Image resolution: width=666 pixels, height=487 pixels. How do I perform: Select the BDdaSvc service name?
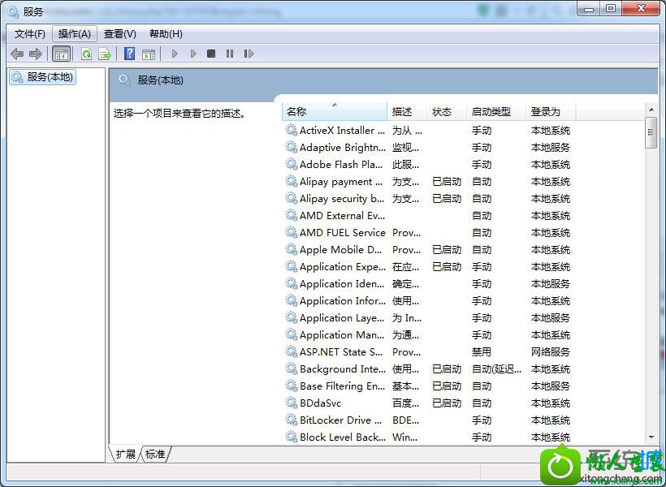pos(321,403)
